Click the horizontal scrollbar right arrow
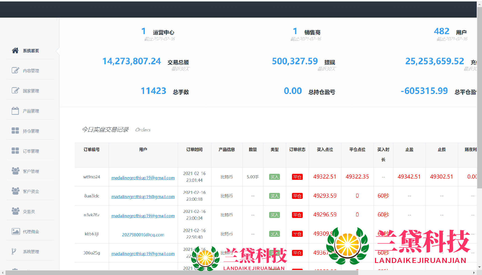 474,273
